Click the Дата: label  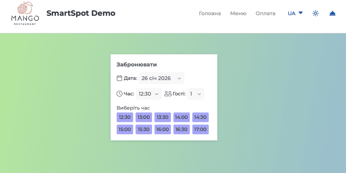click(130, 78)
